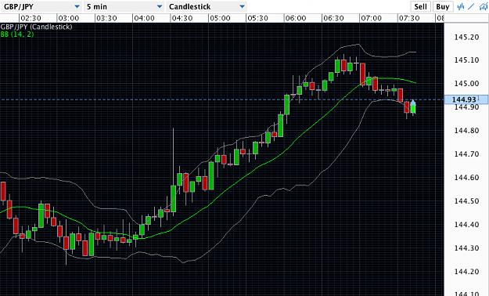Click the 144.93 current price label
Image resolution: width=489 pixels, height=296 pixels.
pyautogui.click(x=464, y=99)
